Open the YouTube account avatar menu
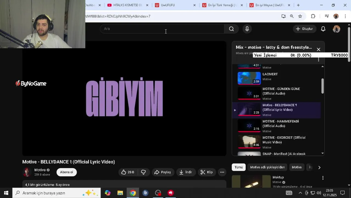Screen dimensions: 351x198 click(x=336, y=29)
